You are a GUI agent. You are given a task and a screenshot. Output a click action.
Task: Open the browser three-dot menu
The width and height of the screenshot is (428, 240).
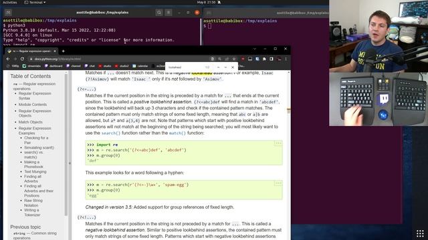pyautogui.click(x=286, y=59)
